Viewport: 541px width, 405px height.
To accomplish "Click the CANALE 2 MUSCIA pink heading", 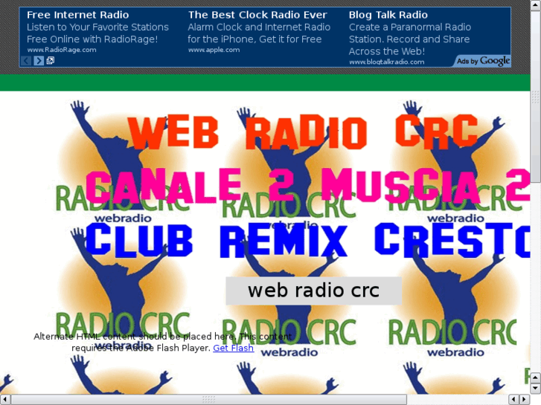I will point(308,186).
